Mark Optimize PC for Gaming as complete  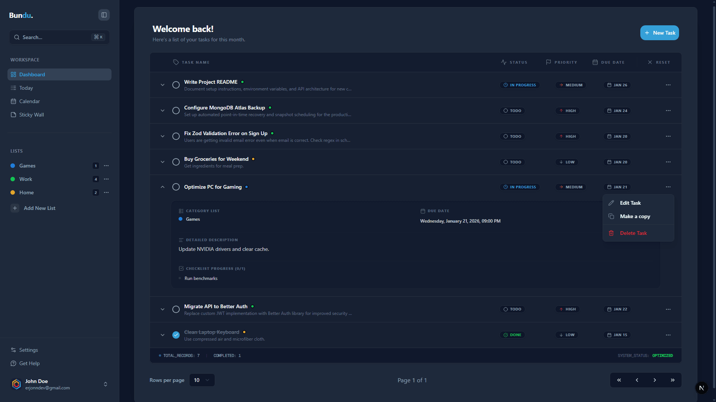tap(176, 187)
